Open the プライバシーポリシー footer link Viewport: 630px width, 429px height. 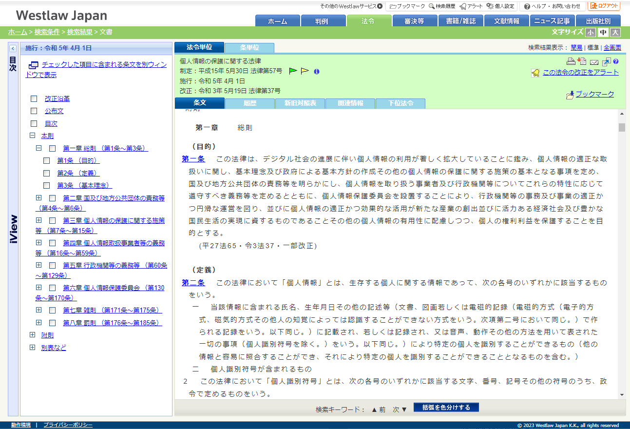pyautogui.click(x=68, y=425)
